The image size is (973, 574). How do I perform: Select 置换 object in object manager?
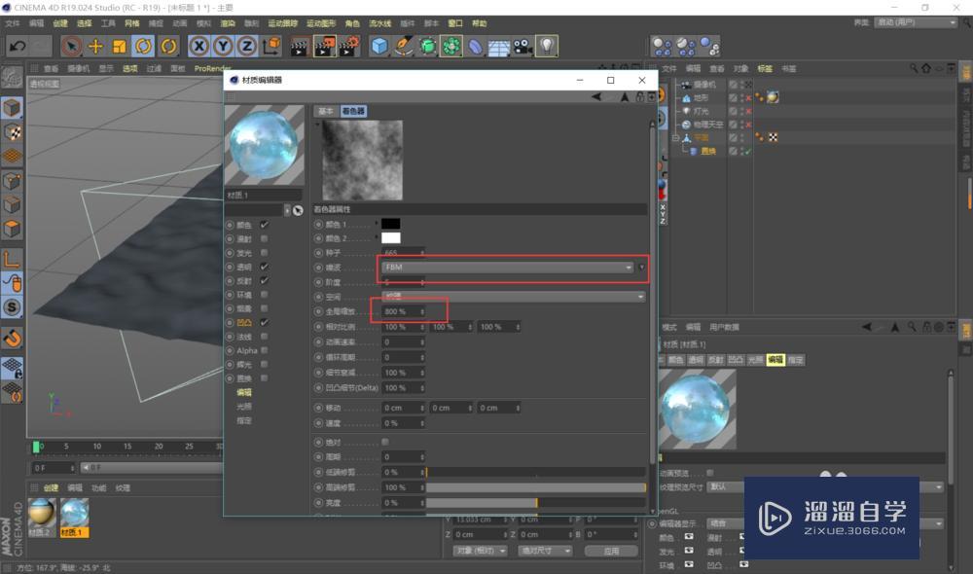coord(708,152)
